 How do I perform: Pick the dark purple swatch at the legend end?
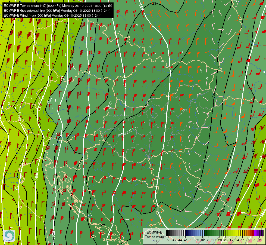(263, 233)
